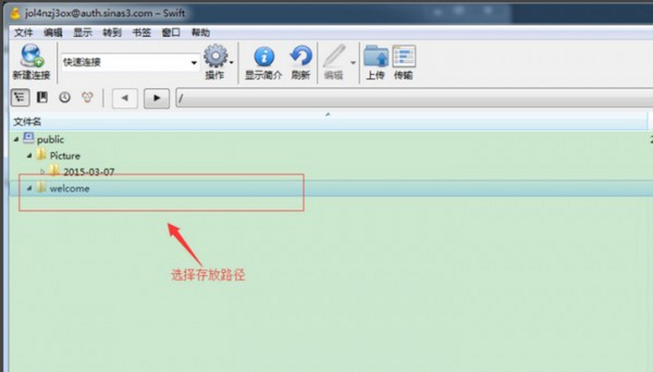
Task: Sort by the Filename (文件名) column header
Action: (27, 122)
